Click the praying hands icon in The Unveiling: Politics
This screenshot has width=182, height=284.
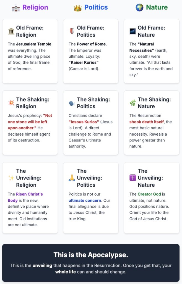(72, 178)
